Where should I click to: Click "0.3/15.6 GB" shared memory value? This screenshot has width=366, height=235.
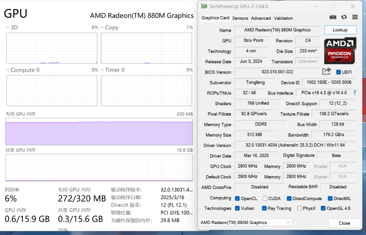[80, 219]
